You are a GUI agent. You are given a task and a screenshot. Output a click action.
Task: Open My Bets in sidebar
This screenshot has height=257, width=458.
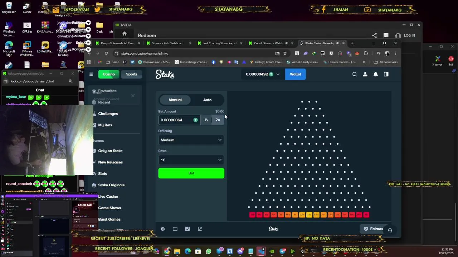pyautogui.click(x=105, y=125)
